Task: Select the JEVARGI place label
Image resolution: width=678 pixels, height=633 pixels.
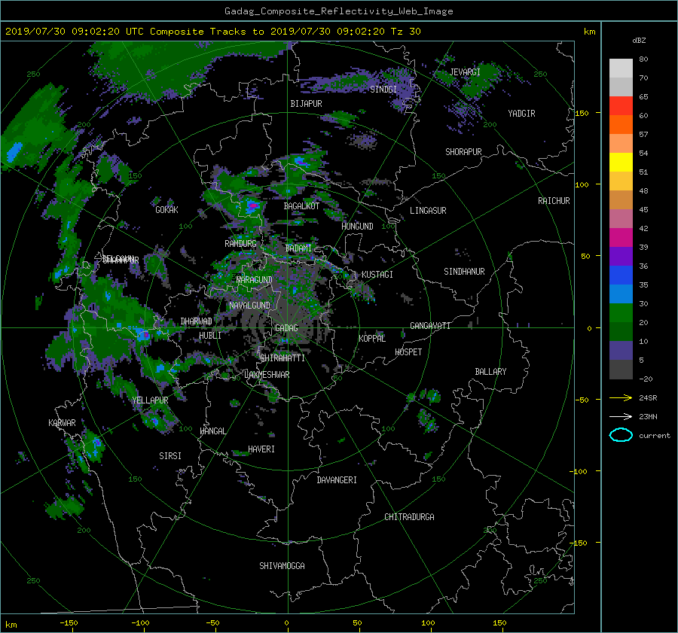Action: (x=465, y=72)
